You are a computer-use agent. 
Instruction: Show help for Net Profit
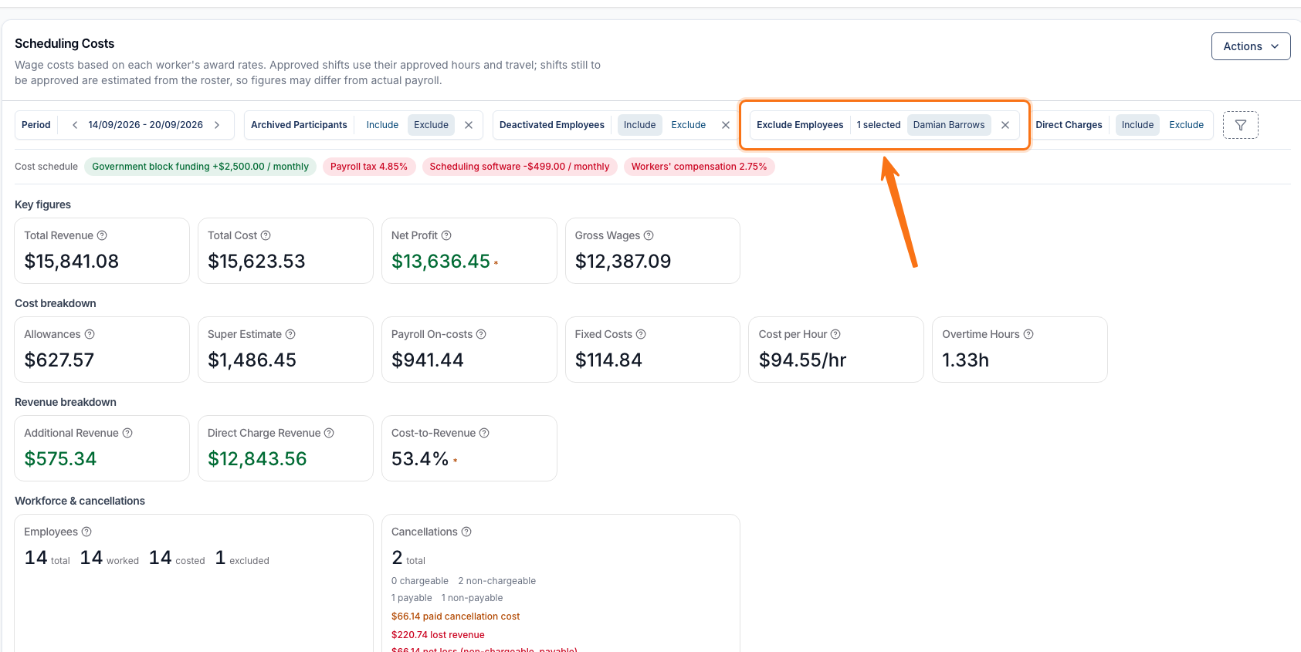pyautogui.click(x=446, y=235)
